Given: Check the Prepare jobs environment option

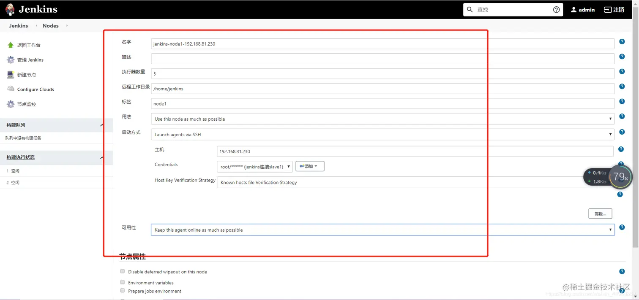Looking at the screenshot, I should pos(123,291).
